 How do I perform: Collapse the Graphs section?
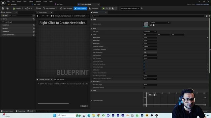pos(1,19)
